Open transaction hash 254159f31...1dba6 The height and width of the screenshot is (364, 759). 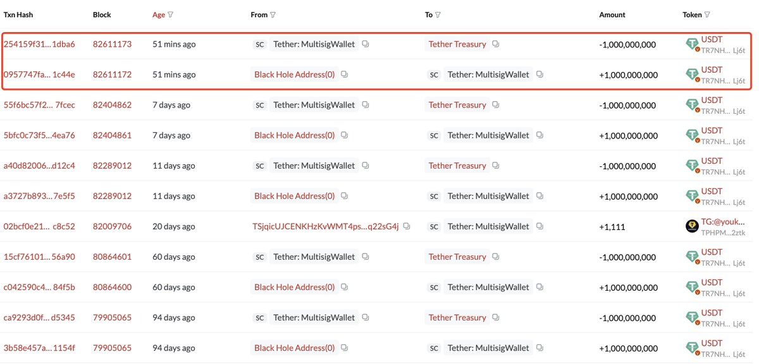[x=39, y=44]
